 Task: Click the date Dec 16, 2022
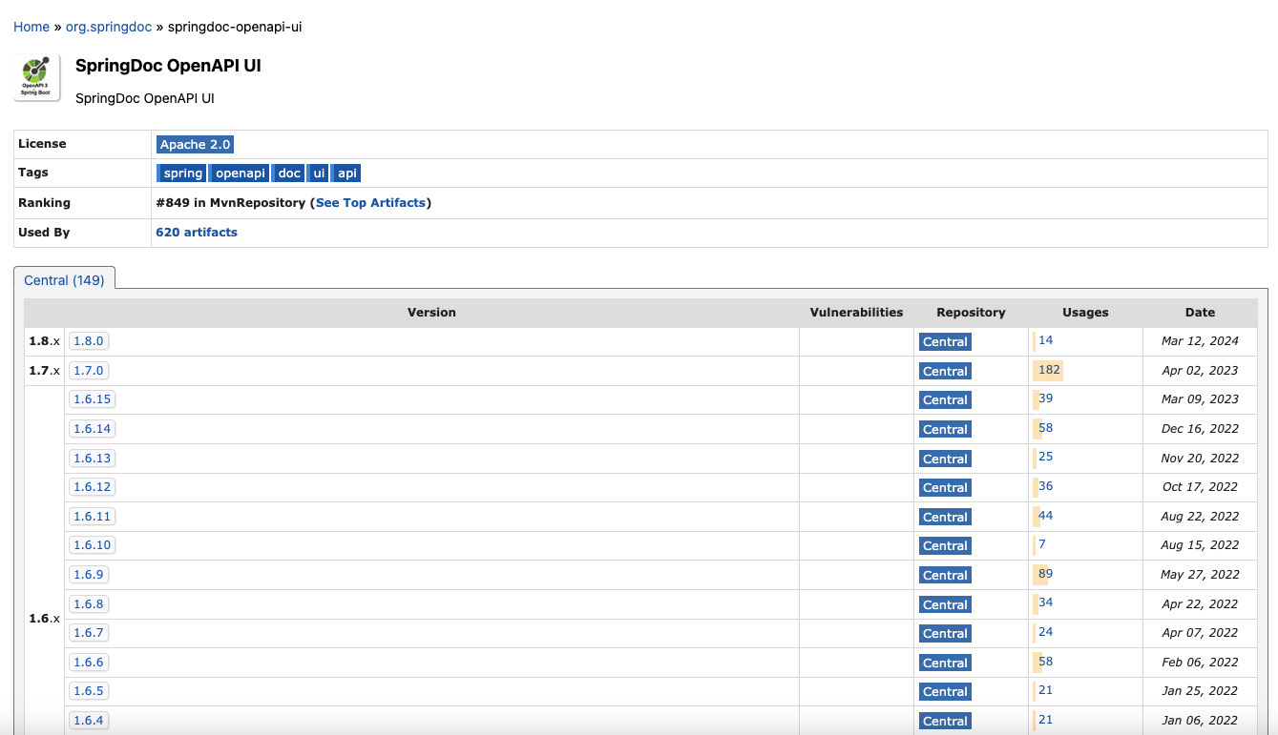pos(1200,429)
